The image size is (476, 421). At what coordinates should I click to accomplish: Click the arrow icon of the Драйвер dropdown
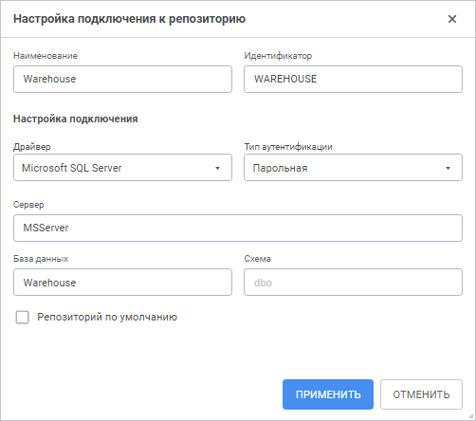coord(217,168)
